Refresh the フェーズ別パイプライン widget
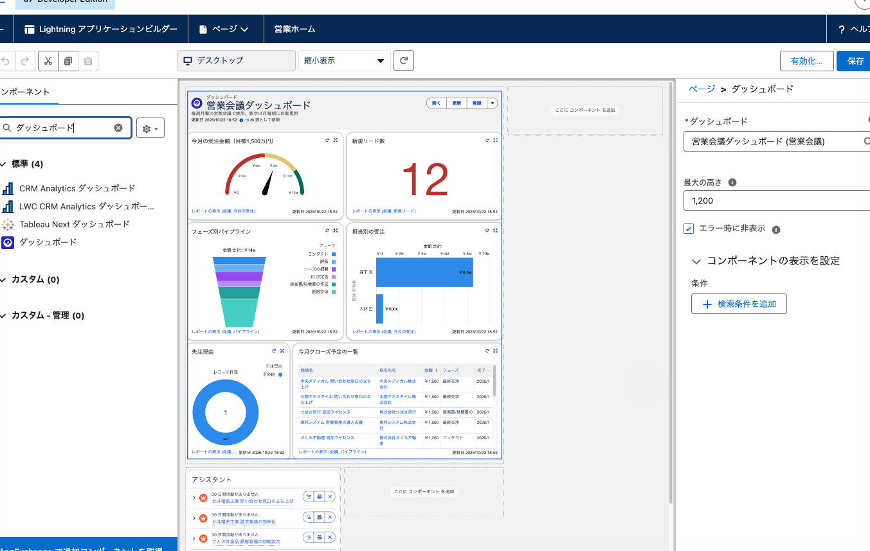This screenshot has width=870, height=551. point(328,231)
